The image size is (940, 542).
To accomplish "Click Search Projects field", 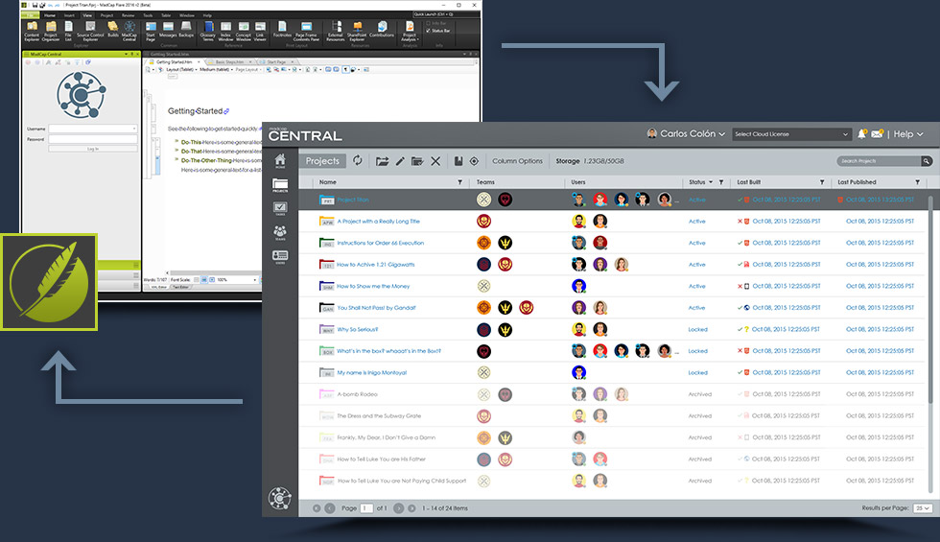I will pyautogui.click(x=879, y=161).
